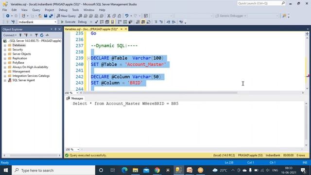Click the Debug toolbar button
Image resolution: width=311 pixels, height=175 pixels.
pos(82,22)
